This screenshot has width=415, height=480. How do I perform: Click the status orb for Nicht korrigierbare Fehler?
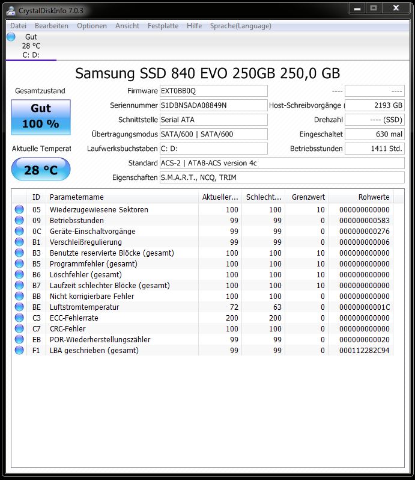19,296
